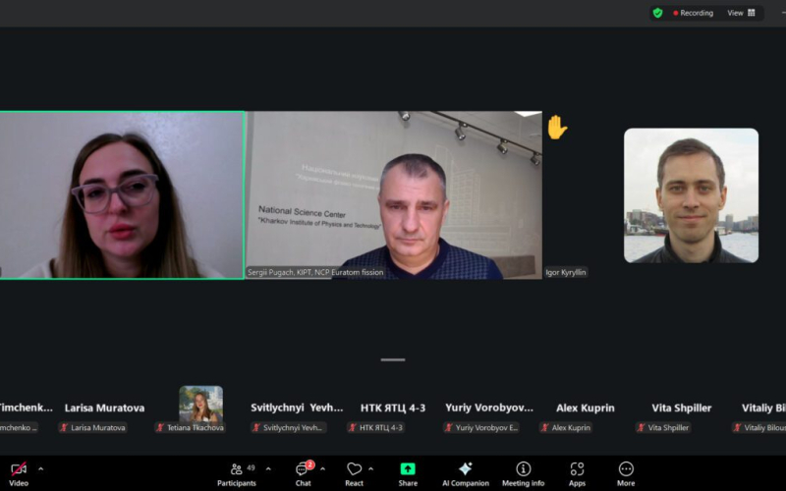Expand the Chat options chevron
The height and width of the screenshot is (491, 786).
322,468
